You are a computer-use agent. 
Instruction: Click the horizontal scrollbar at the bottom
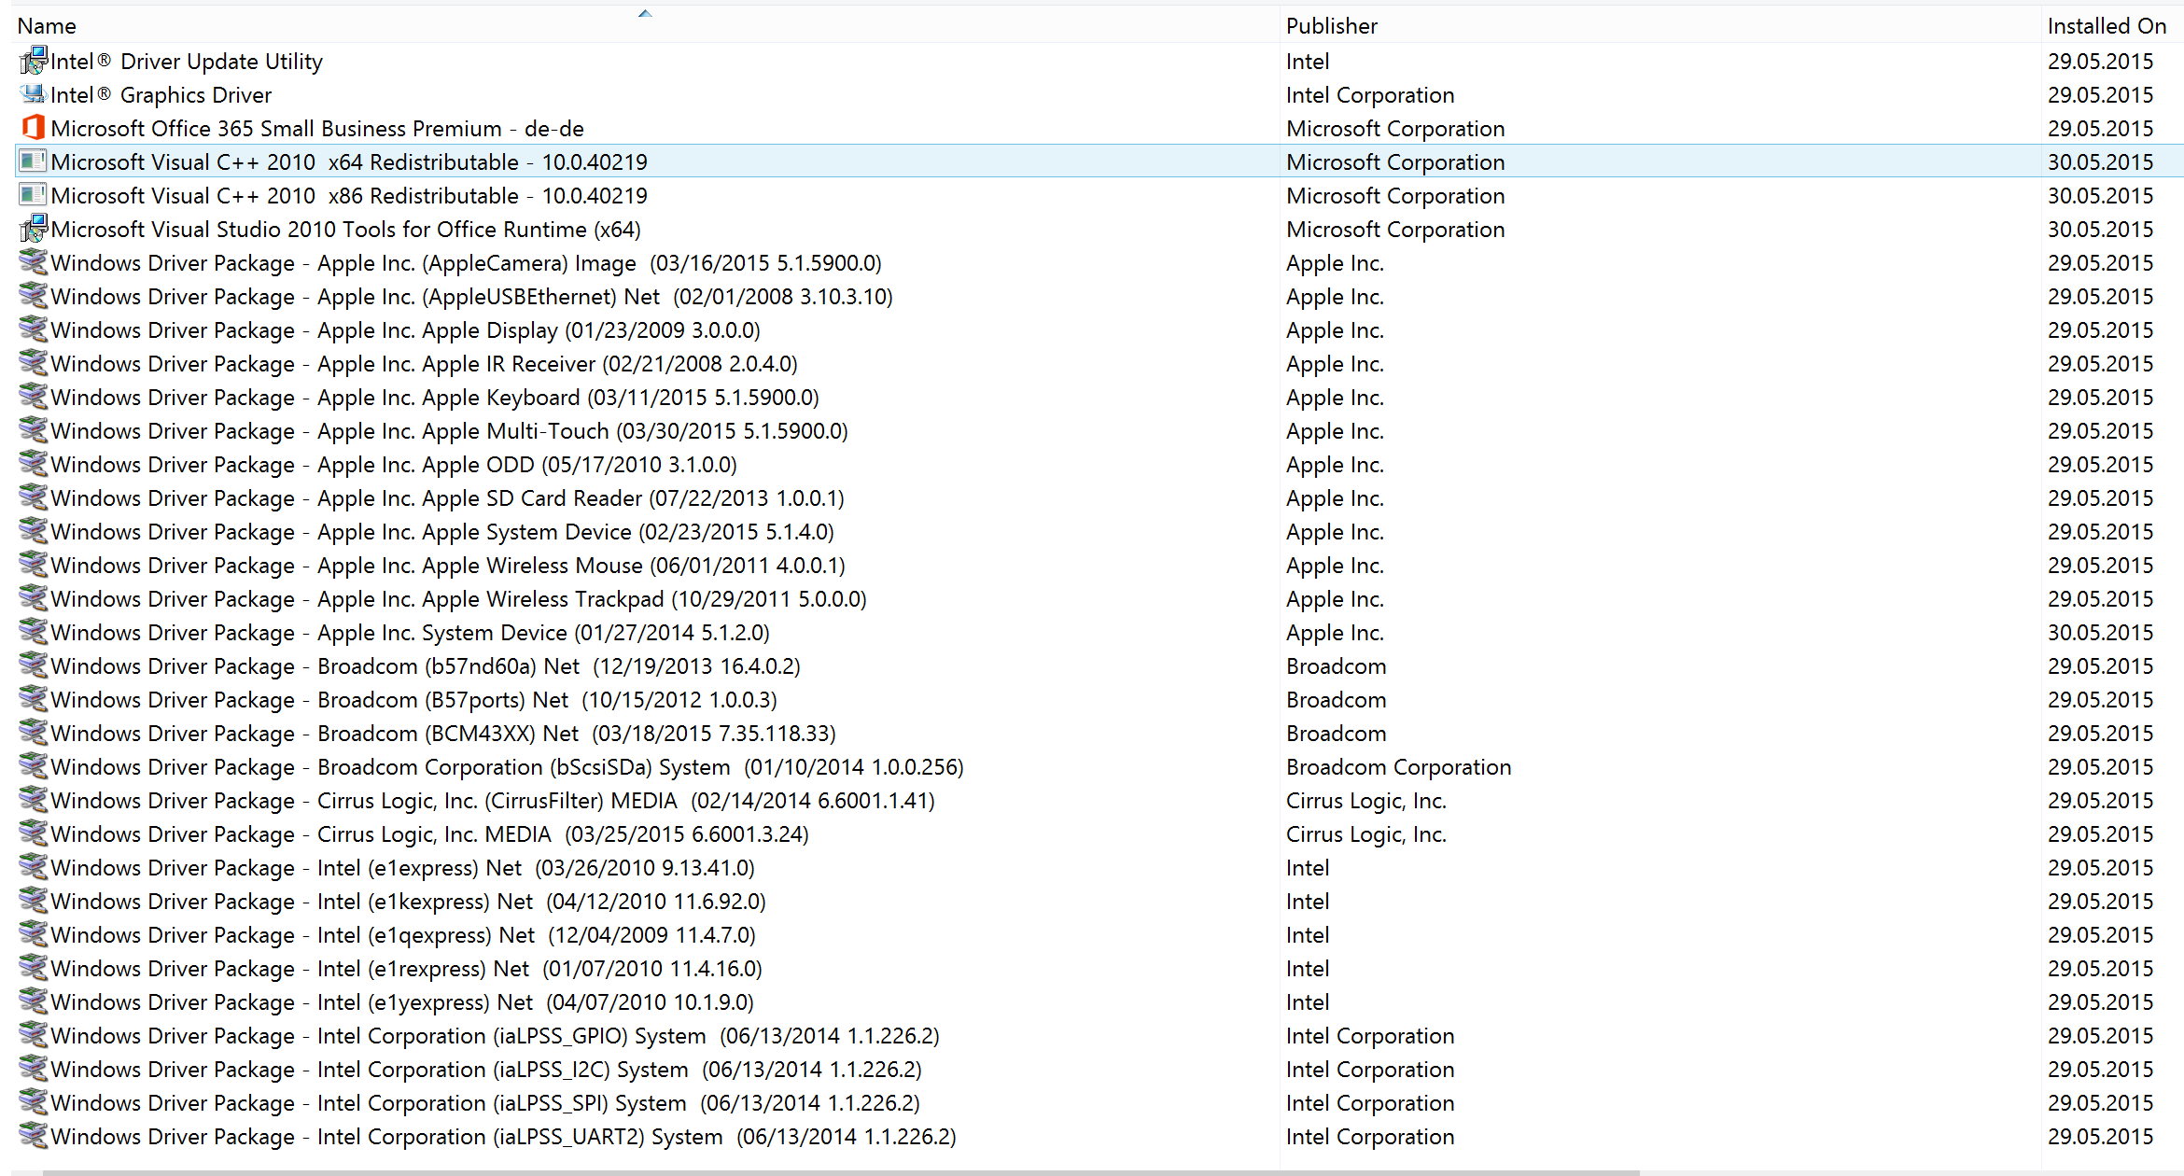(840, 1172)
